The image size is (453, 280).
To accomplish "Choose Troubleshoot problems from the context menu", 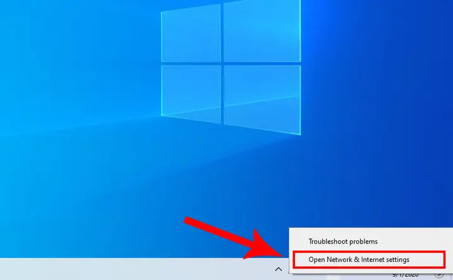I will 343,241.
